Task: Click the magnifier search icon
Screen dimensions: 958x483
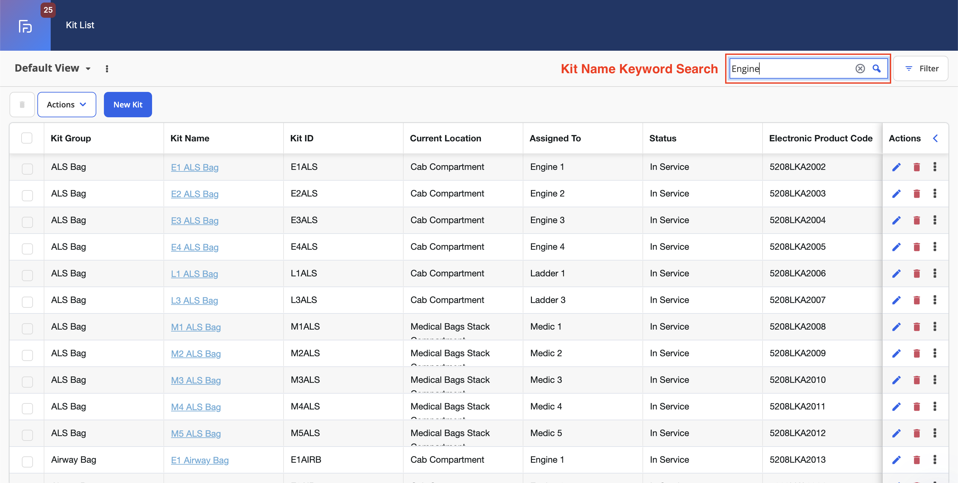Action: point(877,68)
